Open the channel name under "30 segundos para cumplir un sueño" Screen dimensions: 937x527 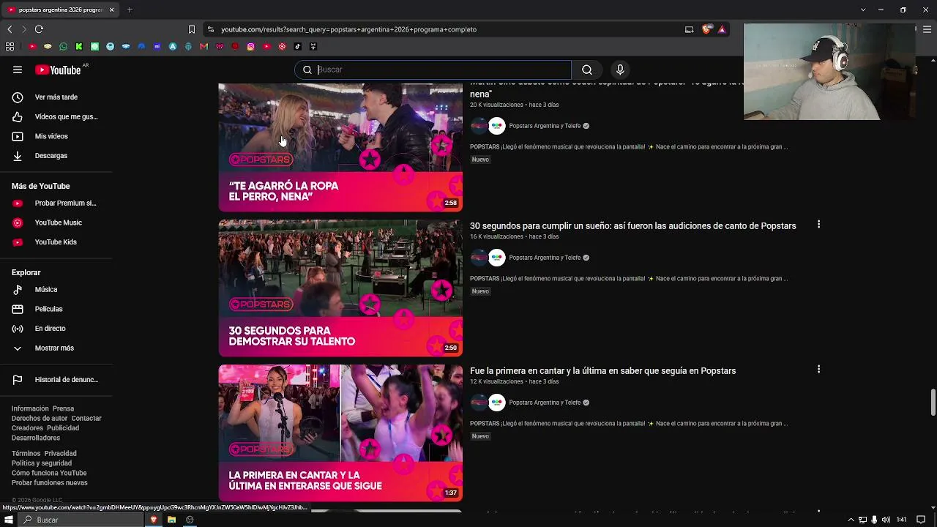[545, 258]
